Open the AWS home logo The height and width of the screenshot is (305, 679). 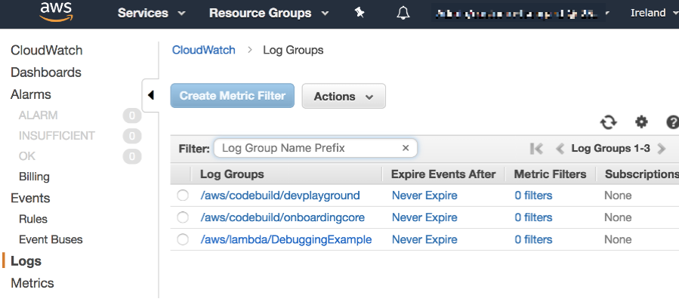click(x=57, y=11)
